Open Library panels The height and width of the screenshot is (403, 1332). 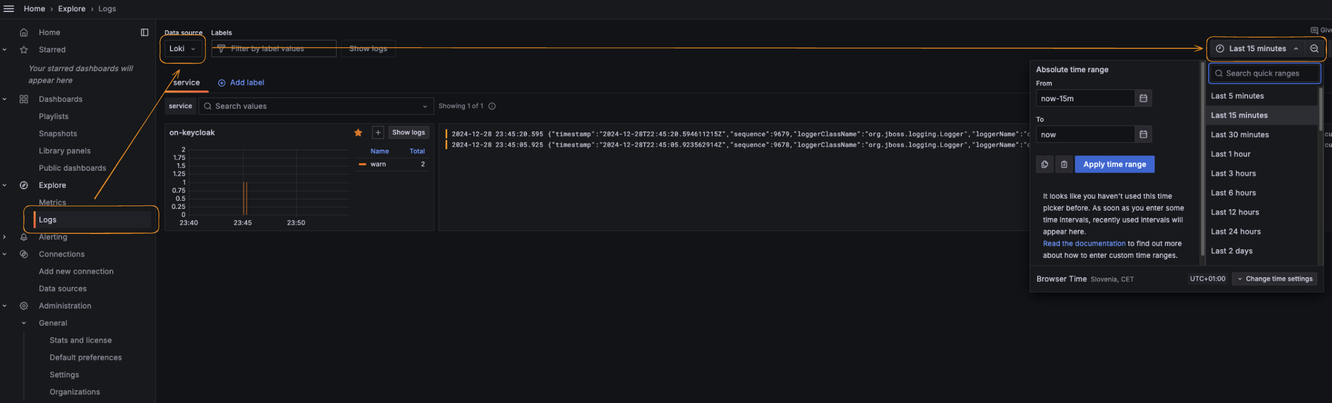(x=64, y=151)
